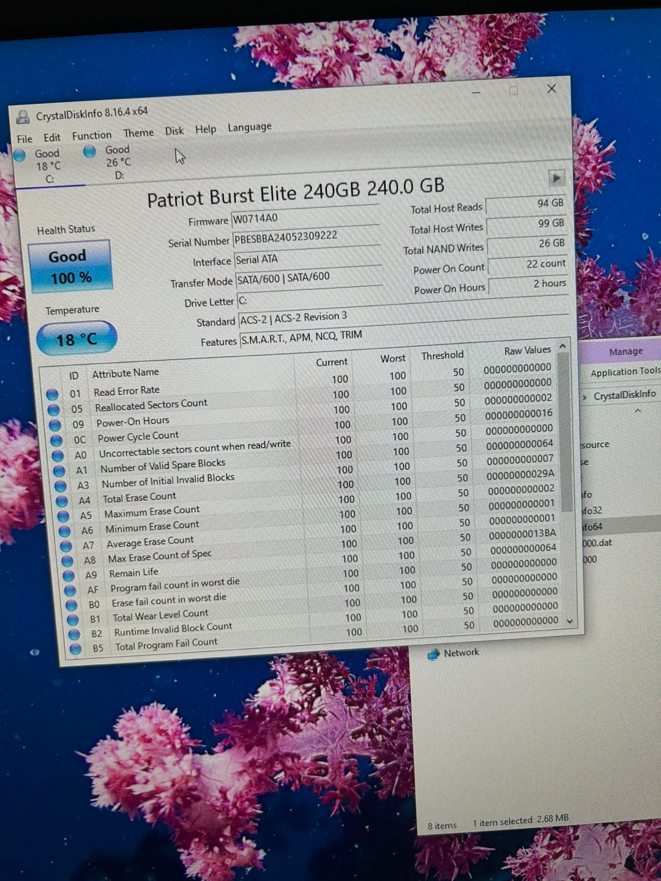Screen dimensions: 661x881
Task: Click the status icon for Average Erase Count
Action: coord(66,546)
